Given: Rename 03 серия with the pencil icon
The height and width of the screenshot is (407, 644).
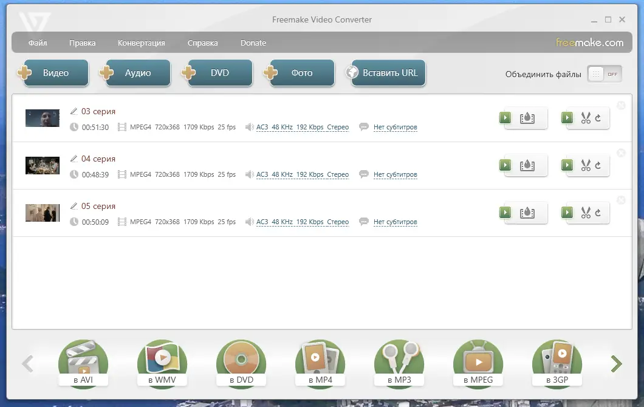Looking at the screenshot, I should [74, 111].
